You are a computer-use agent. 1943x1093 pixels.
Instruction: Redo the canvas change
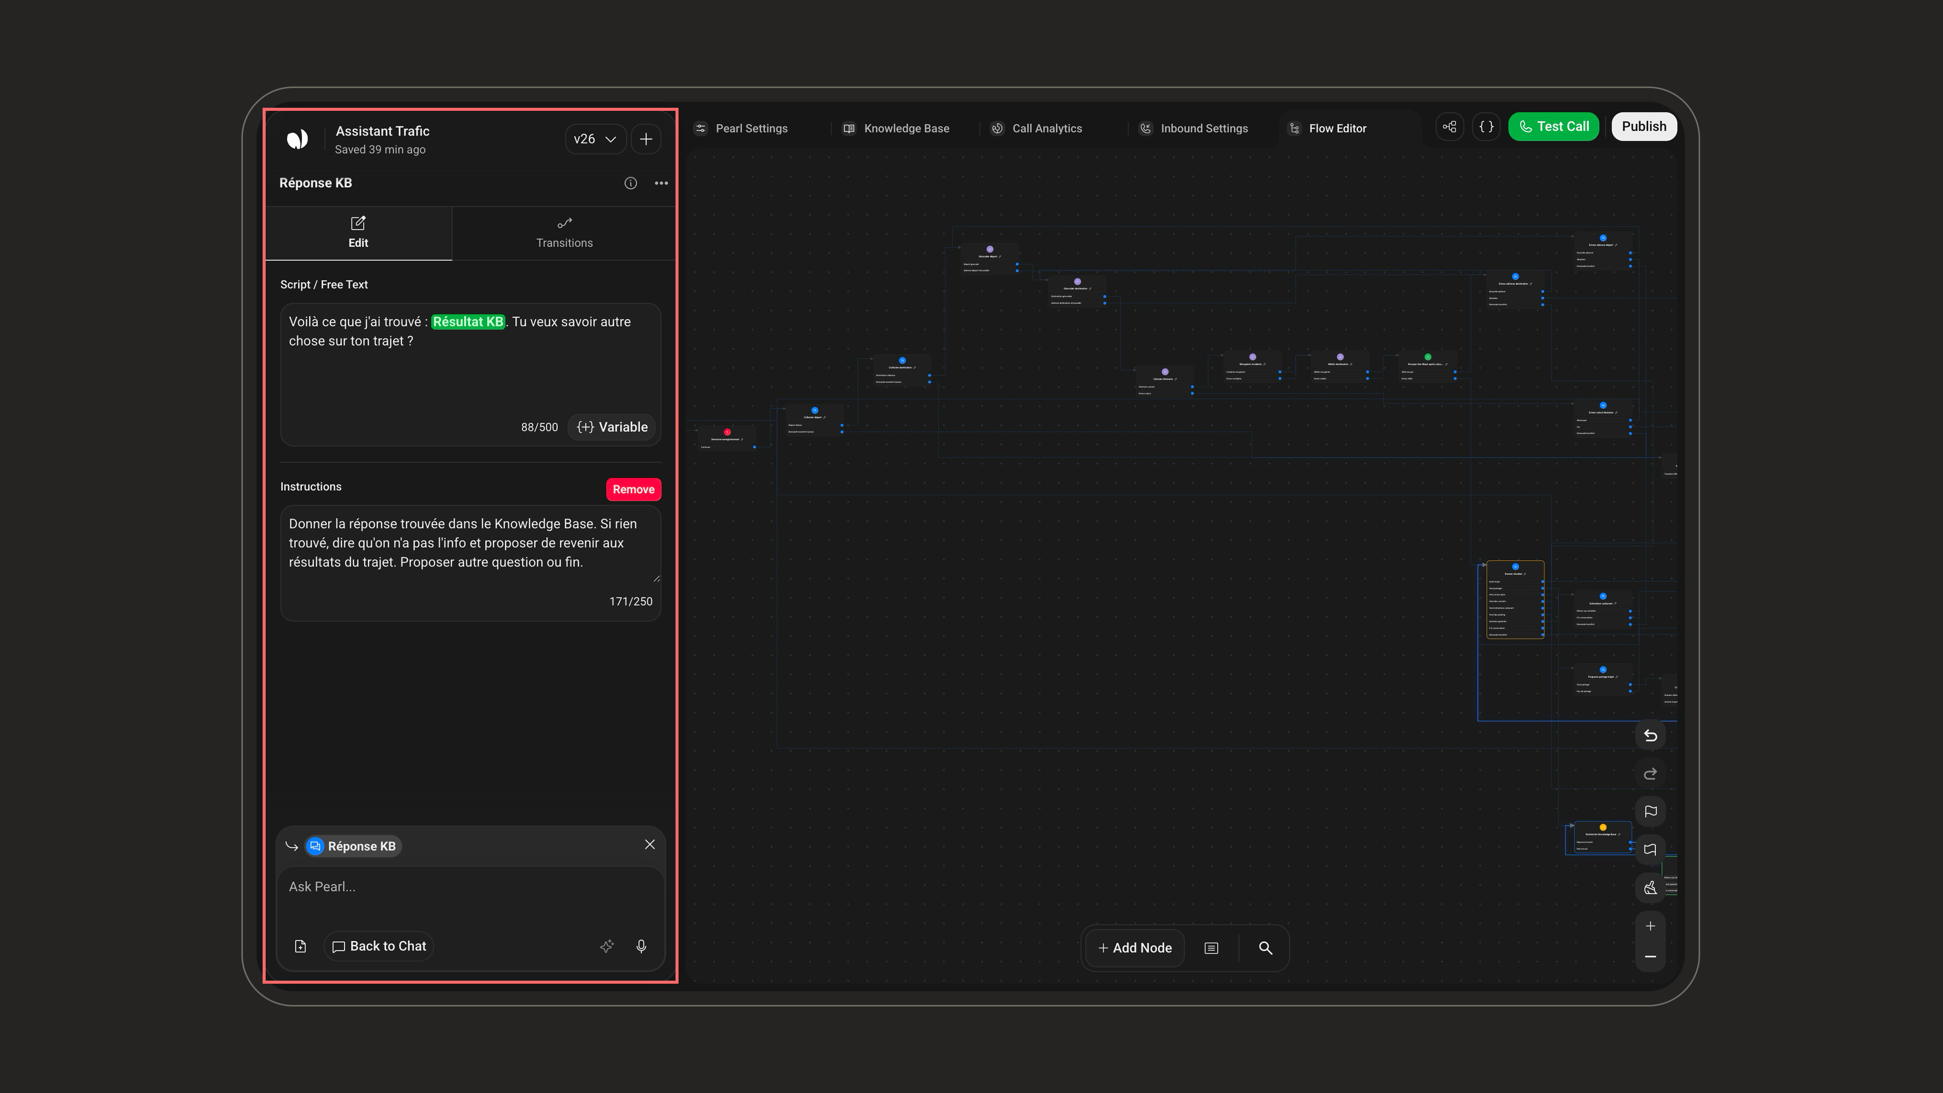[1650, 774]
